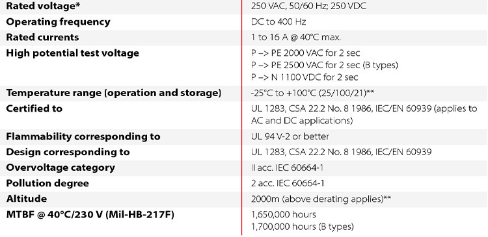Screen dimensions: 488x237
Task: Click the MTBF Mil-HB-217F label
Action: pos(90,215)
